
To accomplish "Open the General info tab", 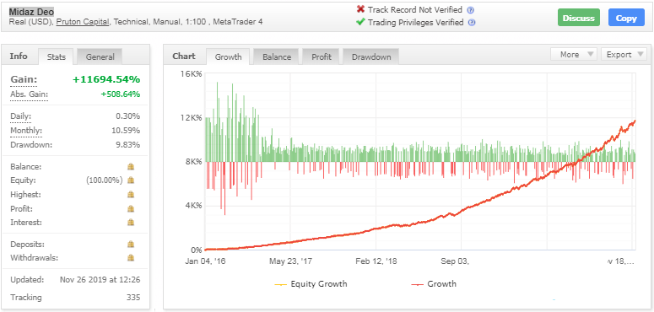I will click(x=100, y=57).
